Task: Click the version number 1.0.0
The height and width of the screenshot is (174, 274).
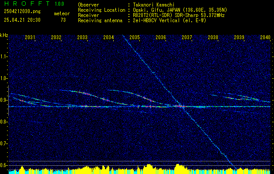Action: 59,4
